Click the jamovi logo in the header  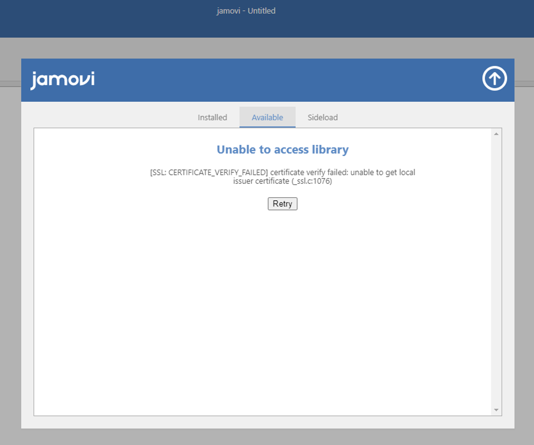(63, 80)
